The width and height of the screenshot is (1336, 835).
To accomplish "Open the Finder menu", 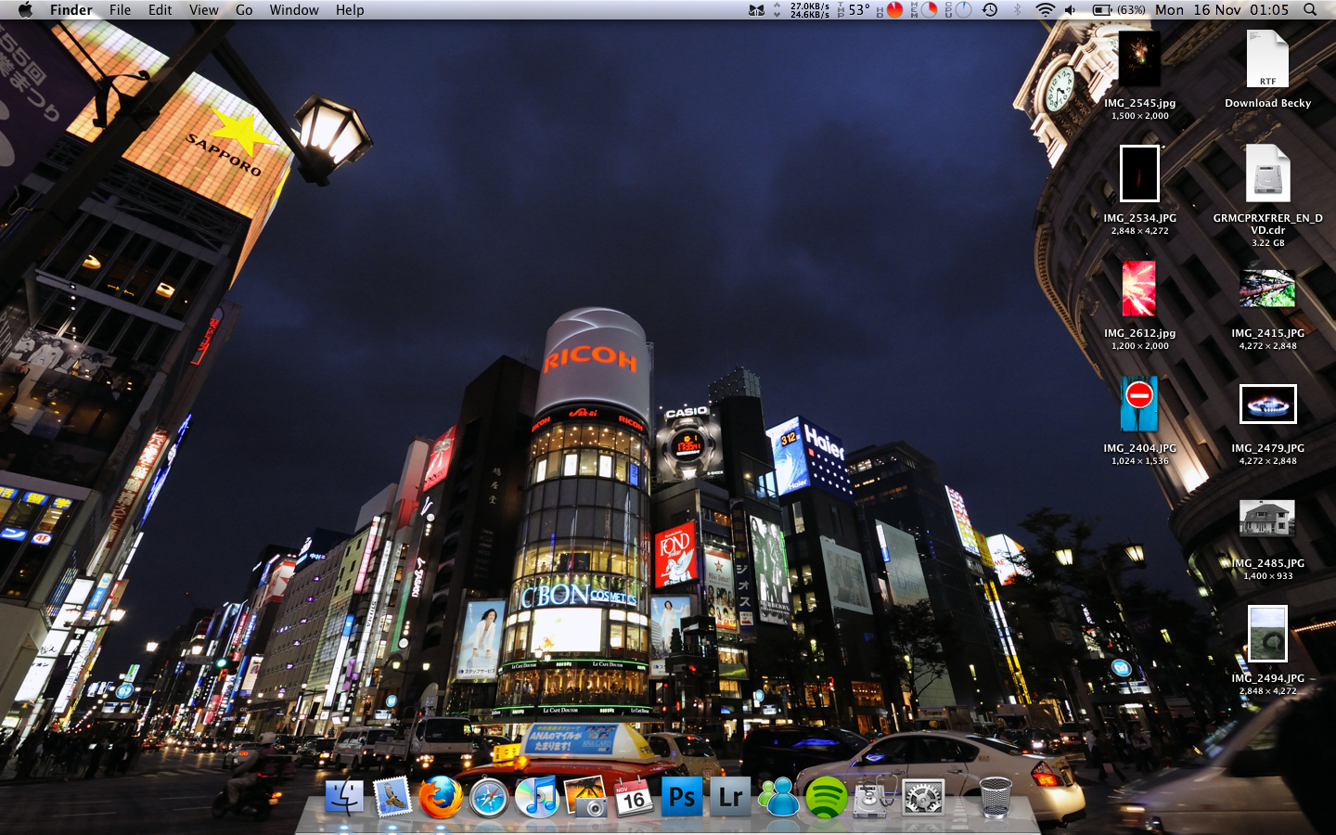I will (71, 9).
